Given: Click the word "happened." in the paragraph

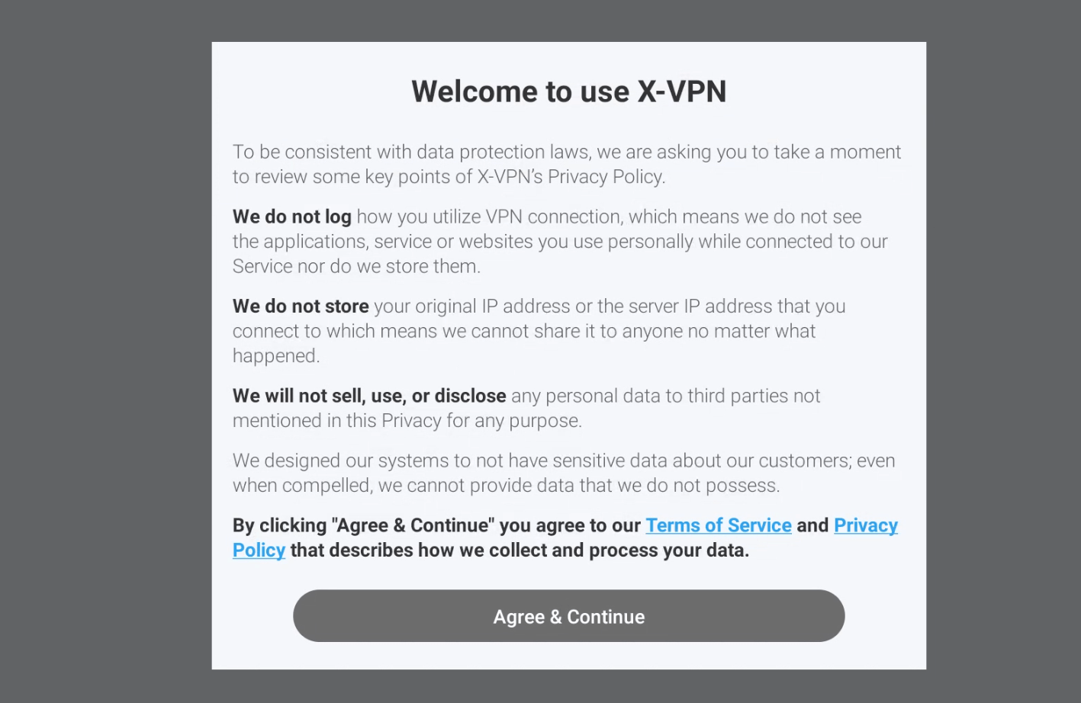Looking at the screenshot, I should point(276,356).
